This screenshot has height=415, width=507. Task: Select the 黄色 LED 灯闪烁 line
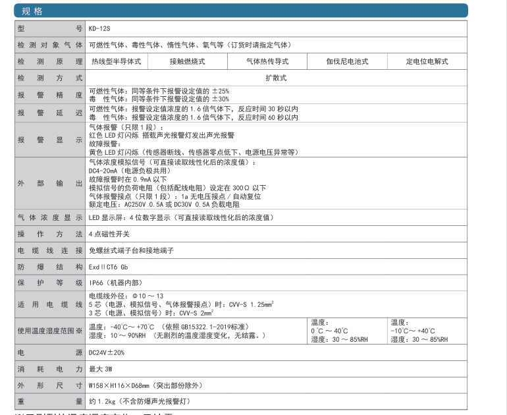[194, 152]
